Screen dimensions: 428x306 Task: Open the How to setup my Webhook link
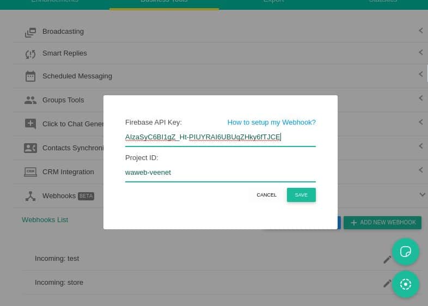pos(271,123)
